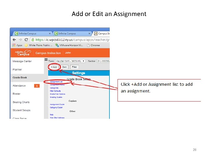
Task: Open the Assignment List link
Action: point(56,82)
